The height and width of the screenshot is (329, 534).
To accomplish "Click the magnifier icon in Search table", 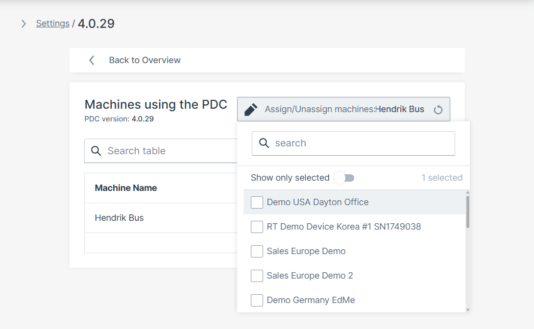I will click(97, 151).
